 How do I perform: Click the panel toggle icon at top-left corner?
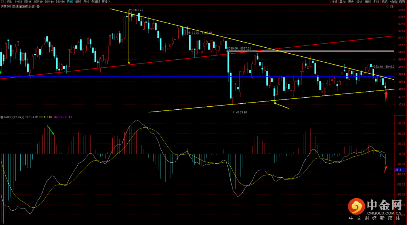(3, 2)
